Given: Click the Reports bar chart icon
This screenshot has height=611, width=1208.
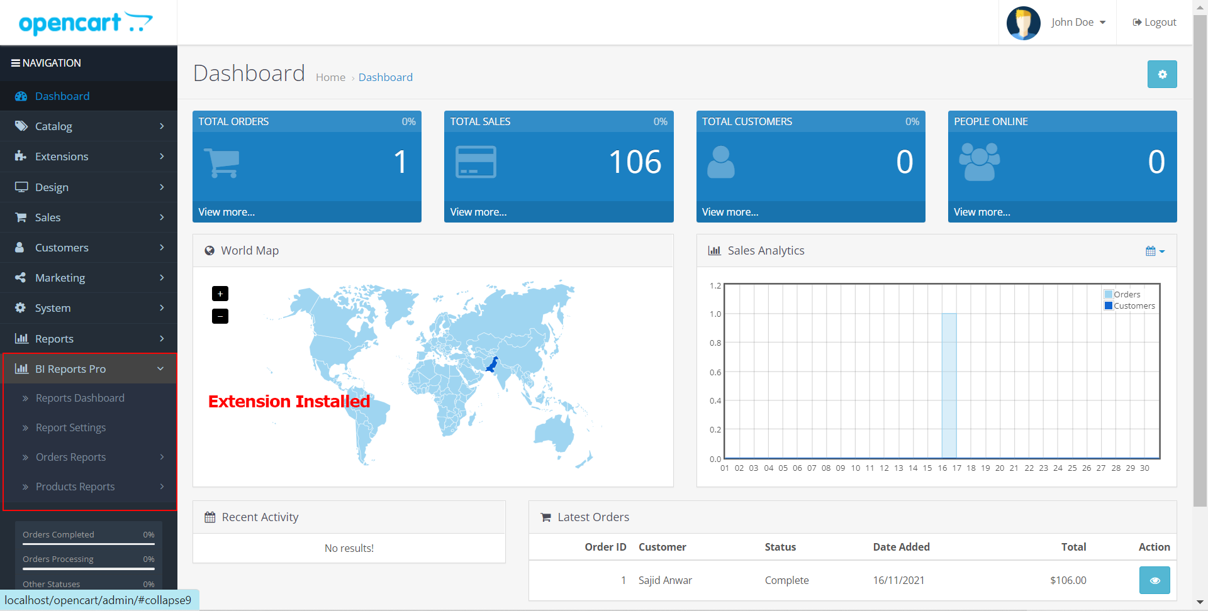Looking at the screenshot, I should point(21,338).
